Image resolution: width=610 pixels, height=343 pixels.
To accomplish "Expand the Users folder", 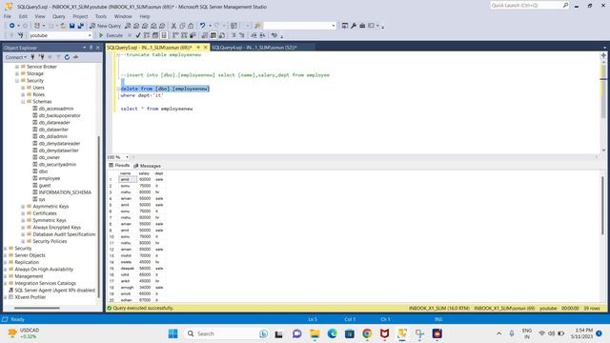I will [23, 88].
